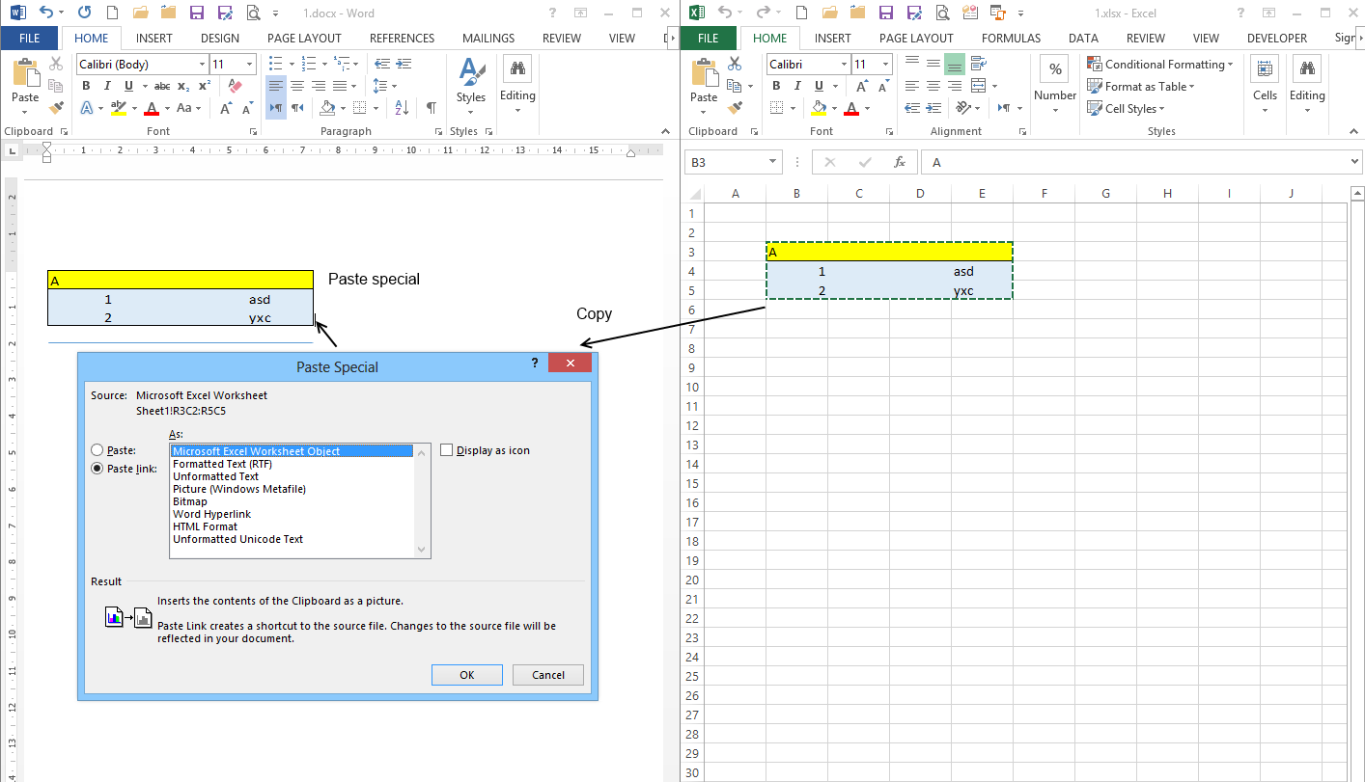The image size is (1365, 782).
Task: Expand the Excel formula bar
Action: 1355,162
